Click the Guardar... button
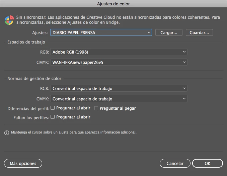Viewport: 227px width, 176px height. click(x=199, y=32)
